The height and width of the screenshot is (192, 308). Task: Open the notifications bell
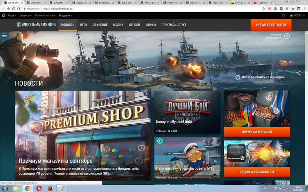(x=283, y=16)
